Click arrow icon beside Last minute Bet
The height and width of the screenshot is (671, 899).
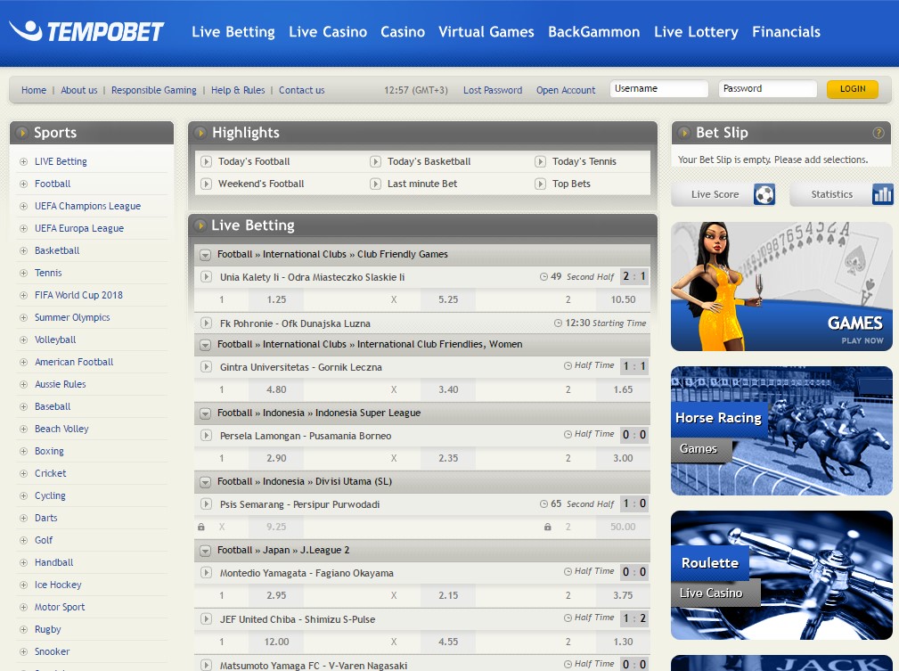pos(375,184)
